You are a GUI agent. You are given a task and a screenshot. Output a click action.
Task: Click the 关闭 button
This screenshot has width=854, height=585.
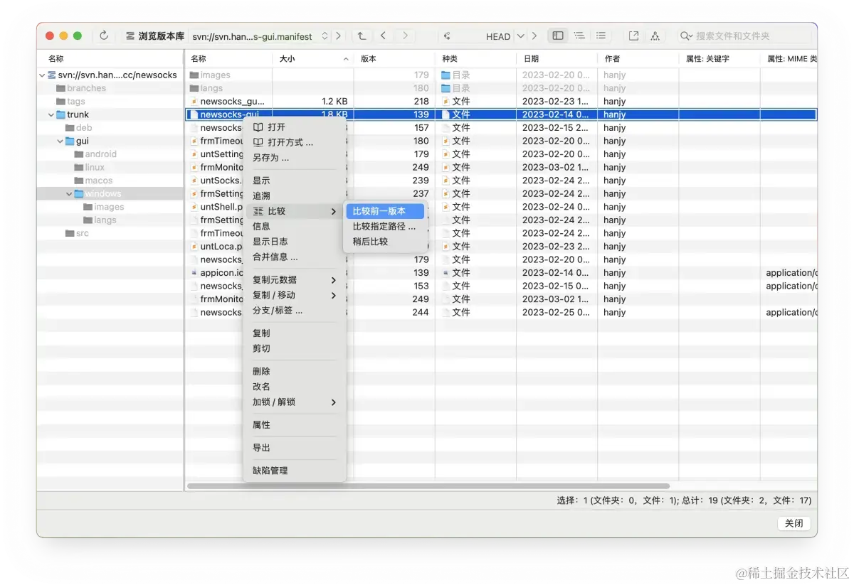[794, 523]
